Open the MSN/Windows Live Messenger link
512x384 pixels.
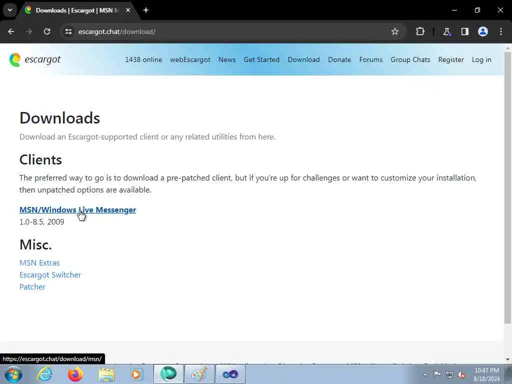pos(77,209)
